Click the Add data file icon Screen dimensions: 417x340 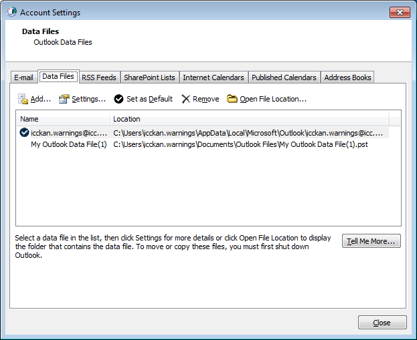pyautogui.click(x=23, y=99)
